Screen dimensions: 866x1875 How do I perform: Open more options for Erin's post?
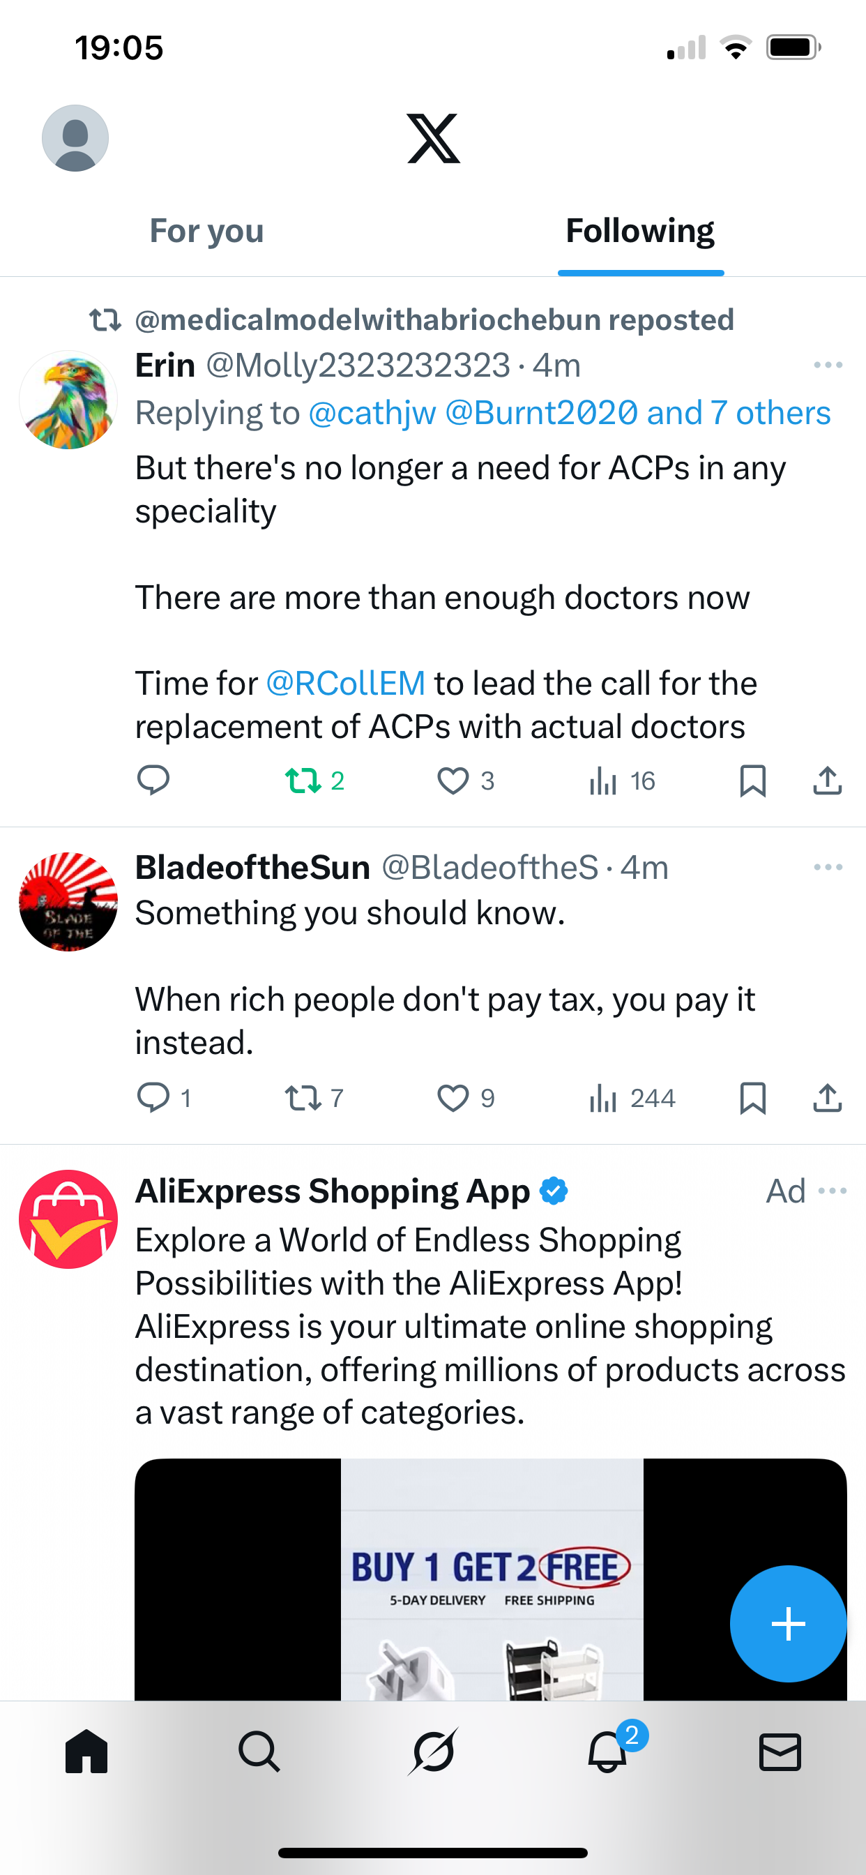(828, 365)
